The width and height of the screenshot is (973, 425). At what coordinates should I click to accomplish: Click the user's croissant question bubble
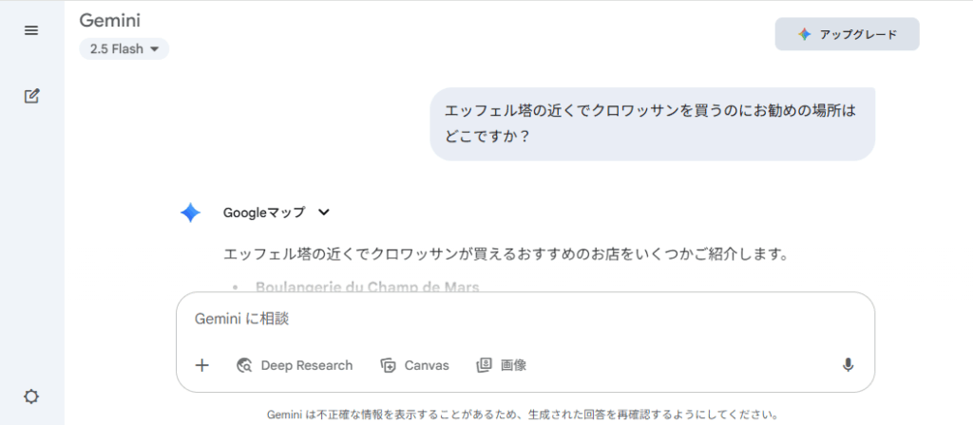(x=652, y=124)
